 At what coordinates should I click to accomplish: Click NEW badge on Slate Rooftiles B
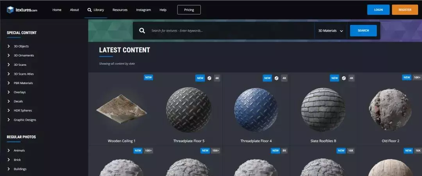334,78
